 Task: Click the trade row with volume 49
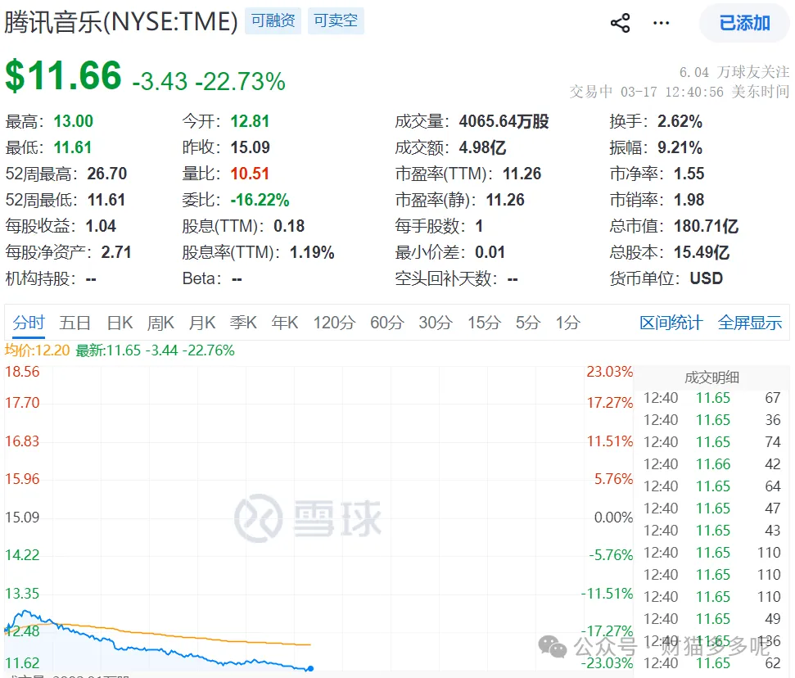click(x=711, y=619)
